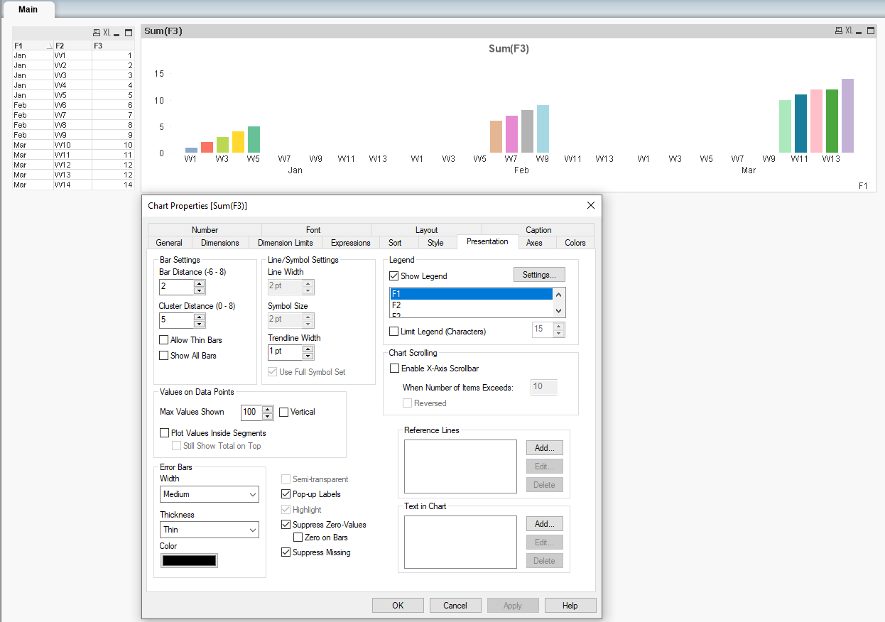Enable Show All Bars checkbox

click(x=164, y=356)
